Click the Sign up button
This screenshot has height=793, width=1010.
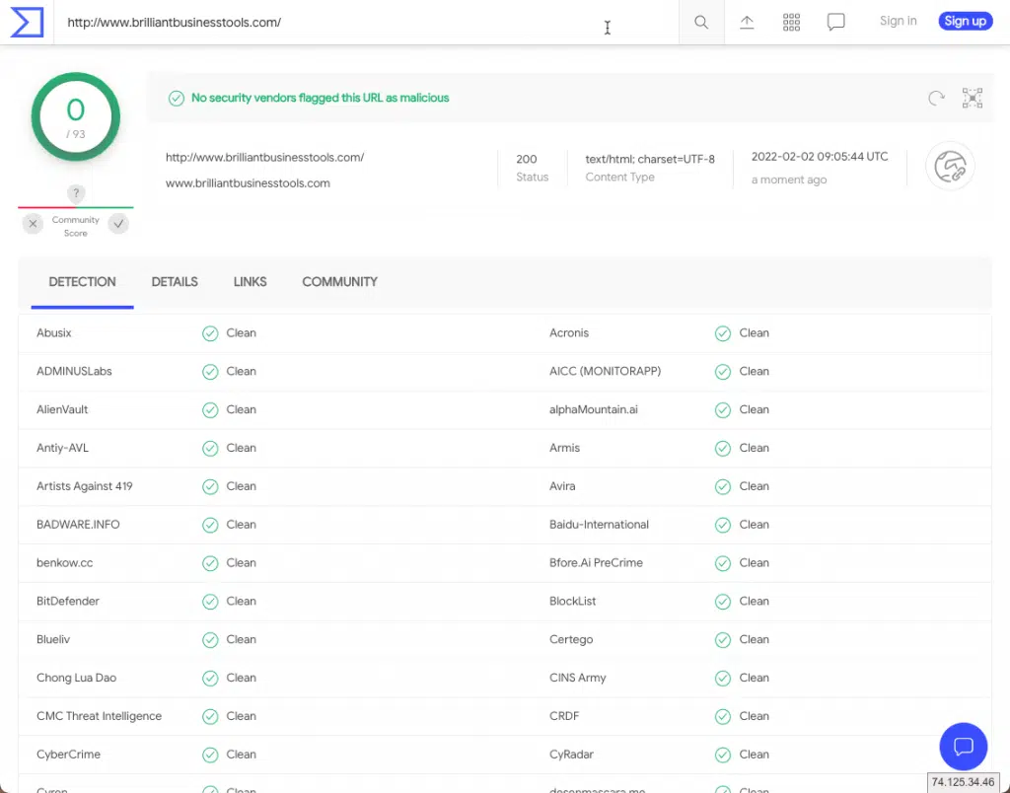(x=965, y=22)
